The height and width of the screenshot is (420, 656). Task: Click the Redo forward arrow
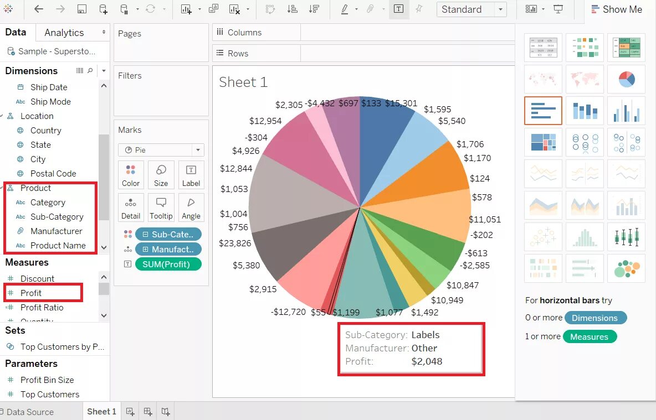click(x=60, y=9)
